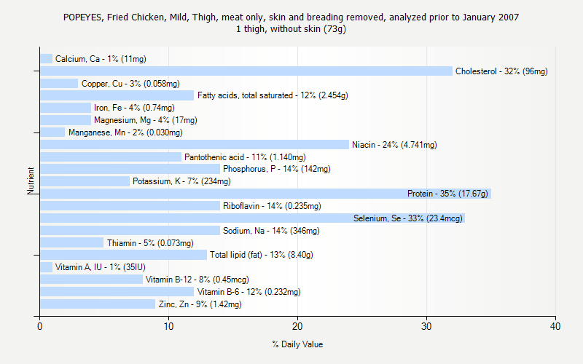The width and height of the screenshot is (583, 364).
Task: Click the Cholesterol 32% bar
Action: (x=246, y=71)
